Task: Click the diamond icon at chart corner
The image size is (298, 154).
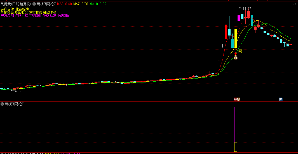Action: 295,4
